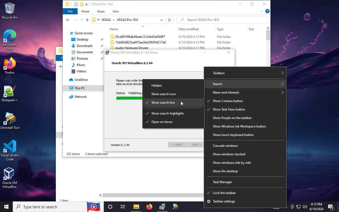339x212 pixels.
Task: Open the address bar history dropdown
Action: click(x=162, y=20)
